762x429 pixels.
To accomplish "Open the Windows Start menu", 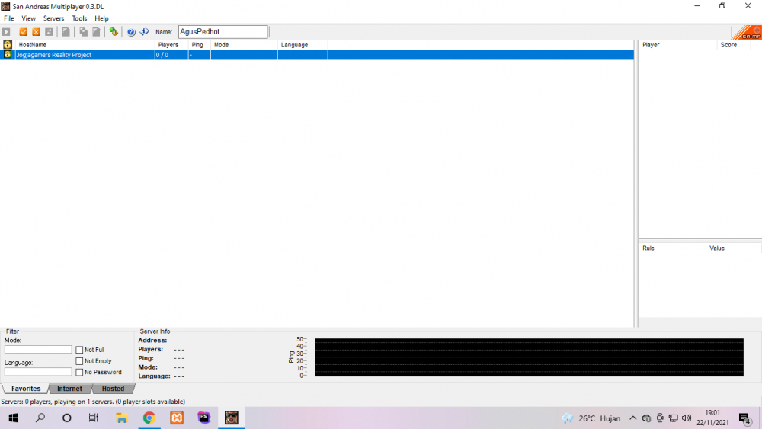I will tap(13, 418).
